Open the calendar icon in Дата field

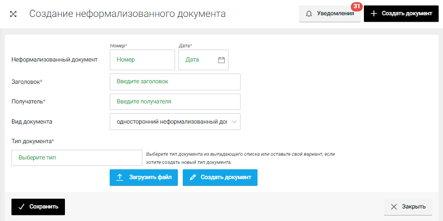click(221, 60)
